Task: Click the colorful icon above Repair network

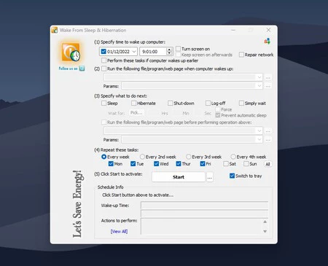Action: click(268, 42)
